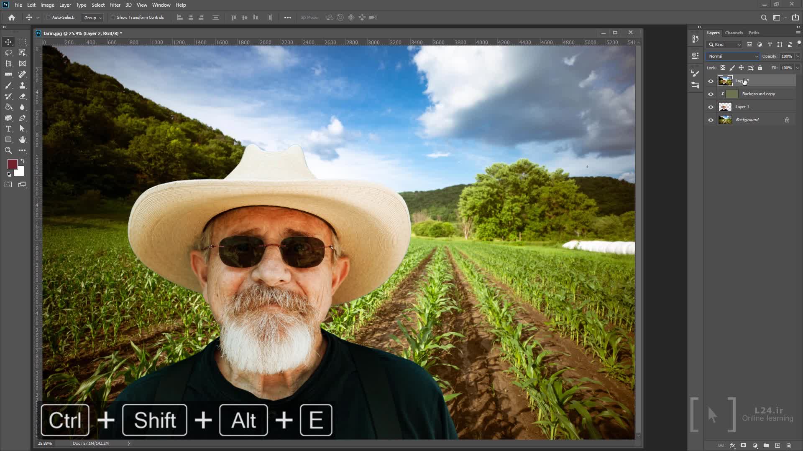Select the Hand tool
803x451 pixels.
pos(22,140)
